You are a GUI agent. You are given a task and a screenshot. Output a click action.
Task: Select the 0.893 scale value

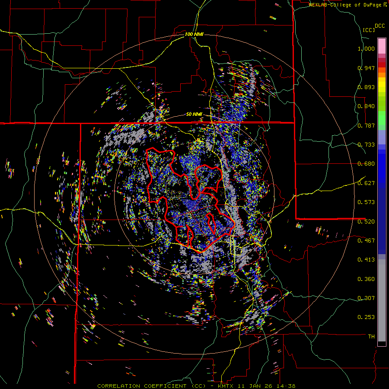coord(366,87)
